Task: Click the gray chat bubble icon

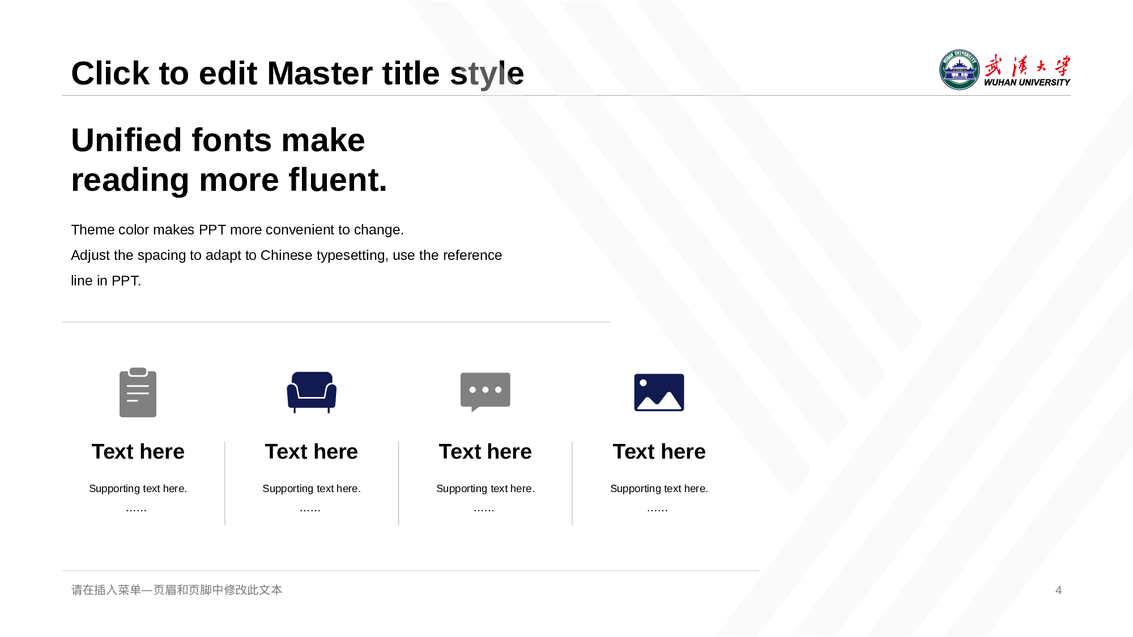Action: (485, 391)
